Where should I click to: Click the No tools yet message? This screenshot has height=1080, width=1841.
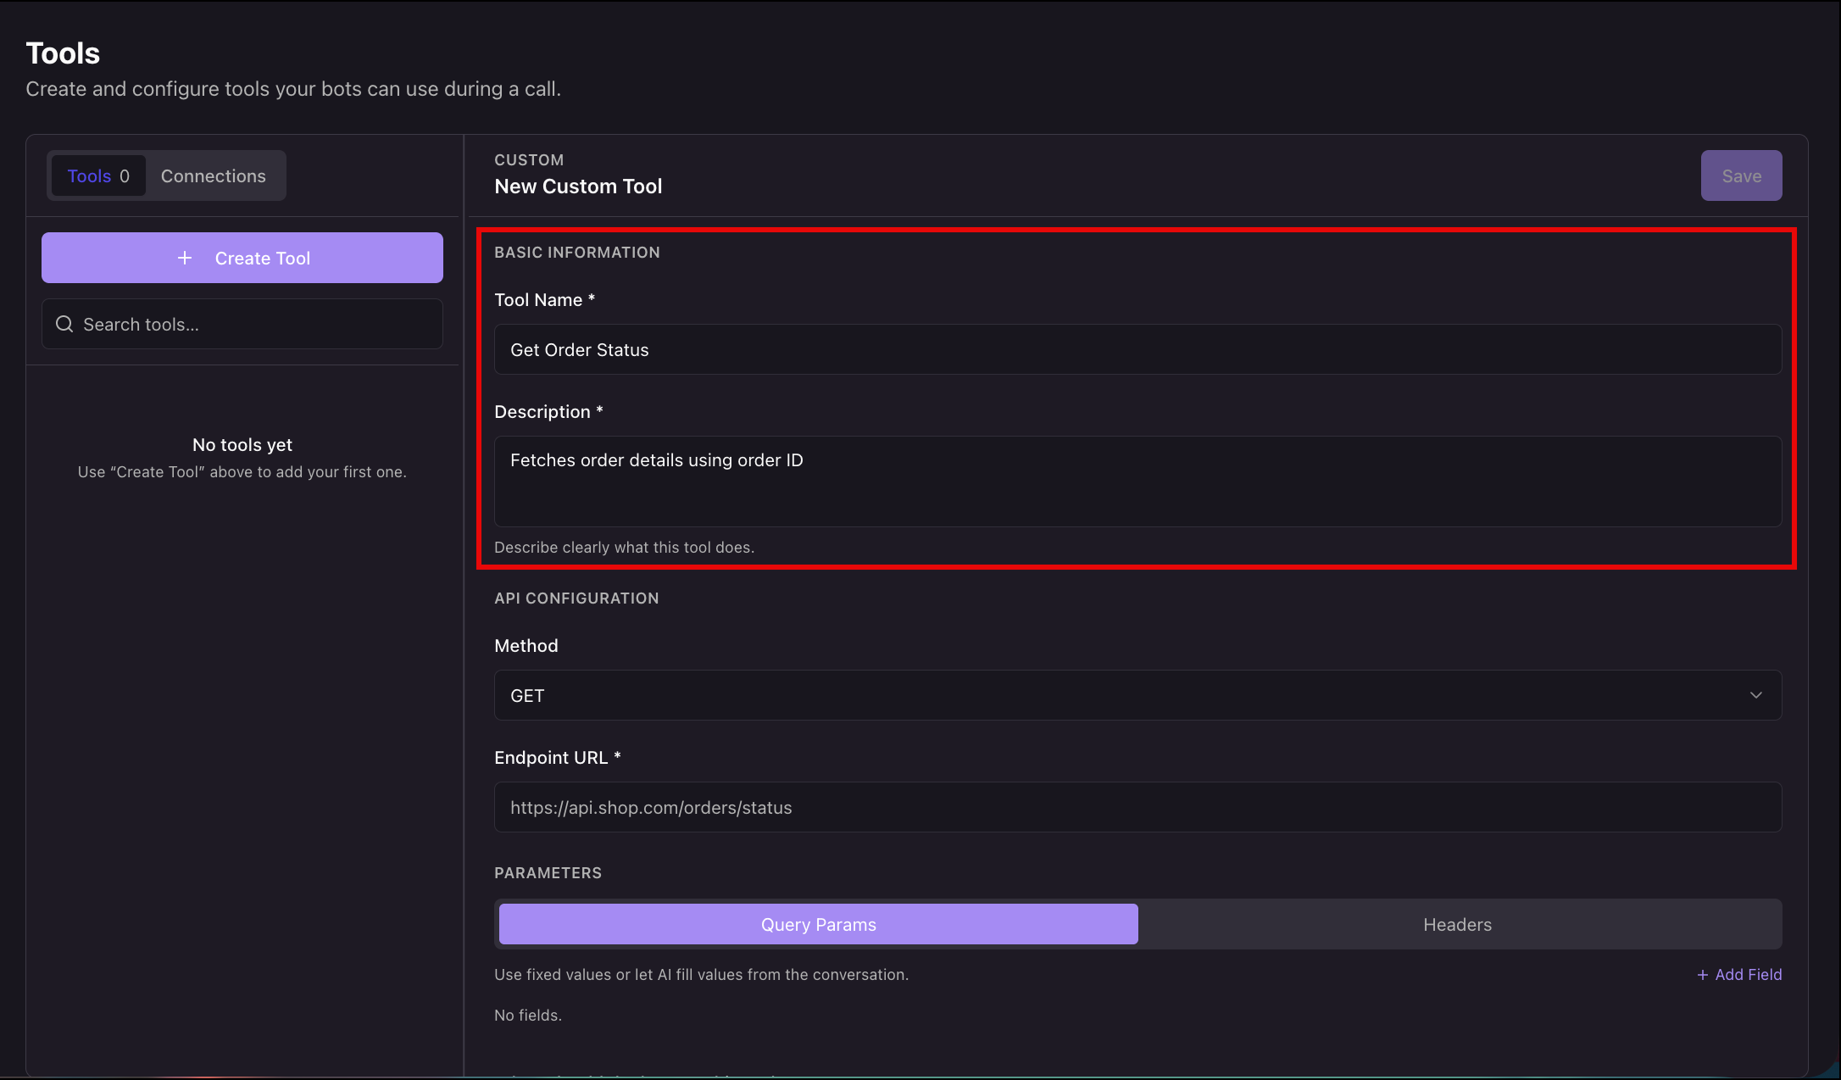tap(242, 445)
